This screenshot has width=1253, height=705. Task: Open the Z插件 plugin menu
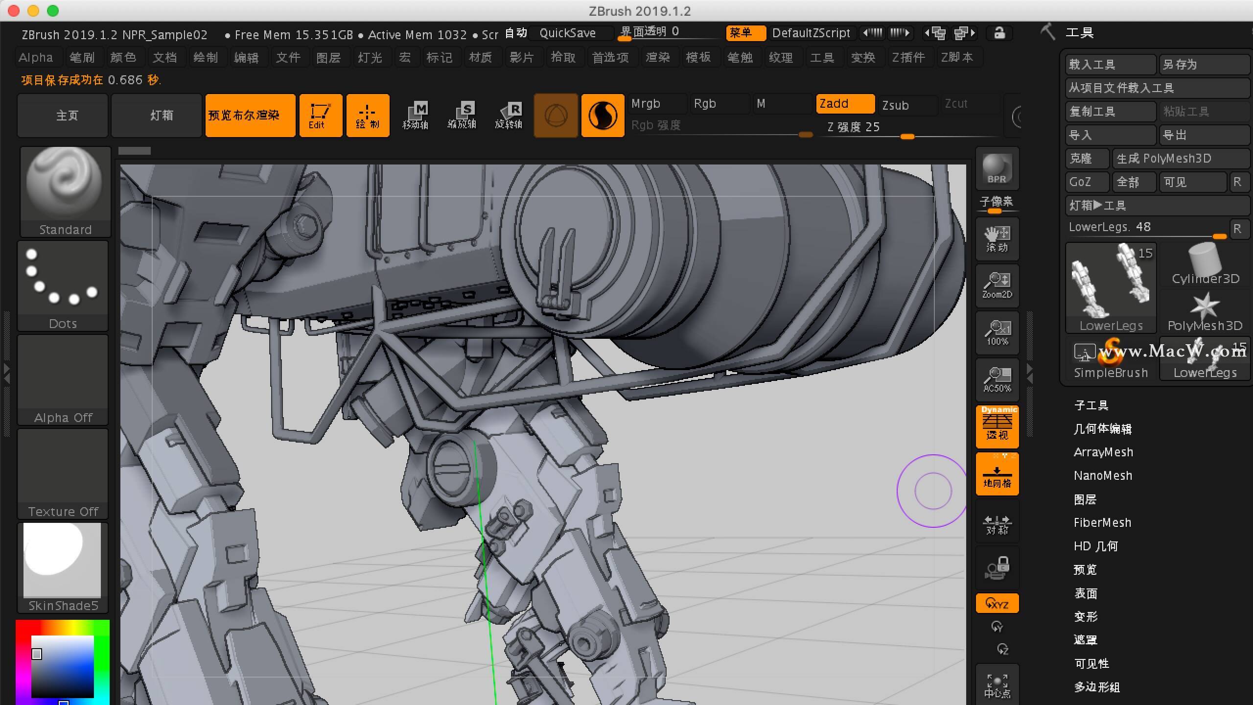click(x=908, y=58)
